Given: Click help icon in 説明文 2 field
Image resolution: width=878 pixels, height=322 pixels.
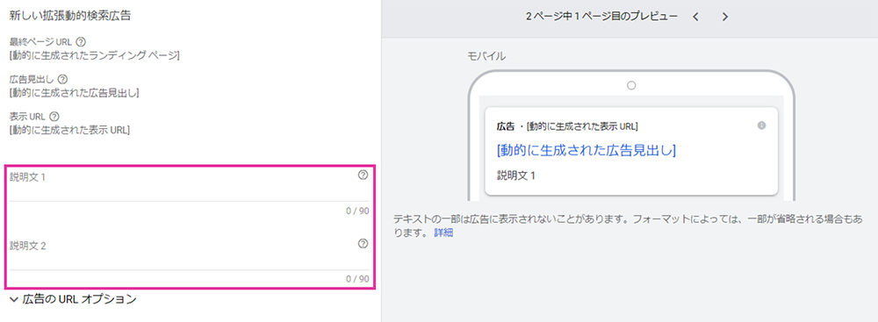Looking at the screenshot, I should click(363, 244).
